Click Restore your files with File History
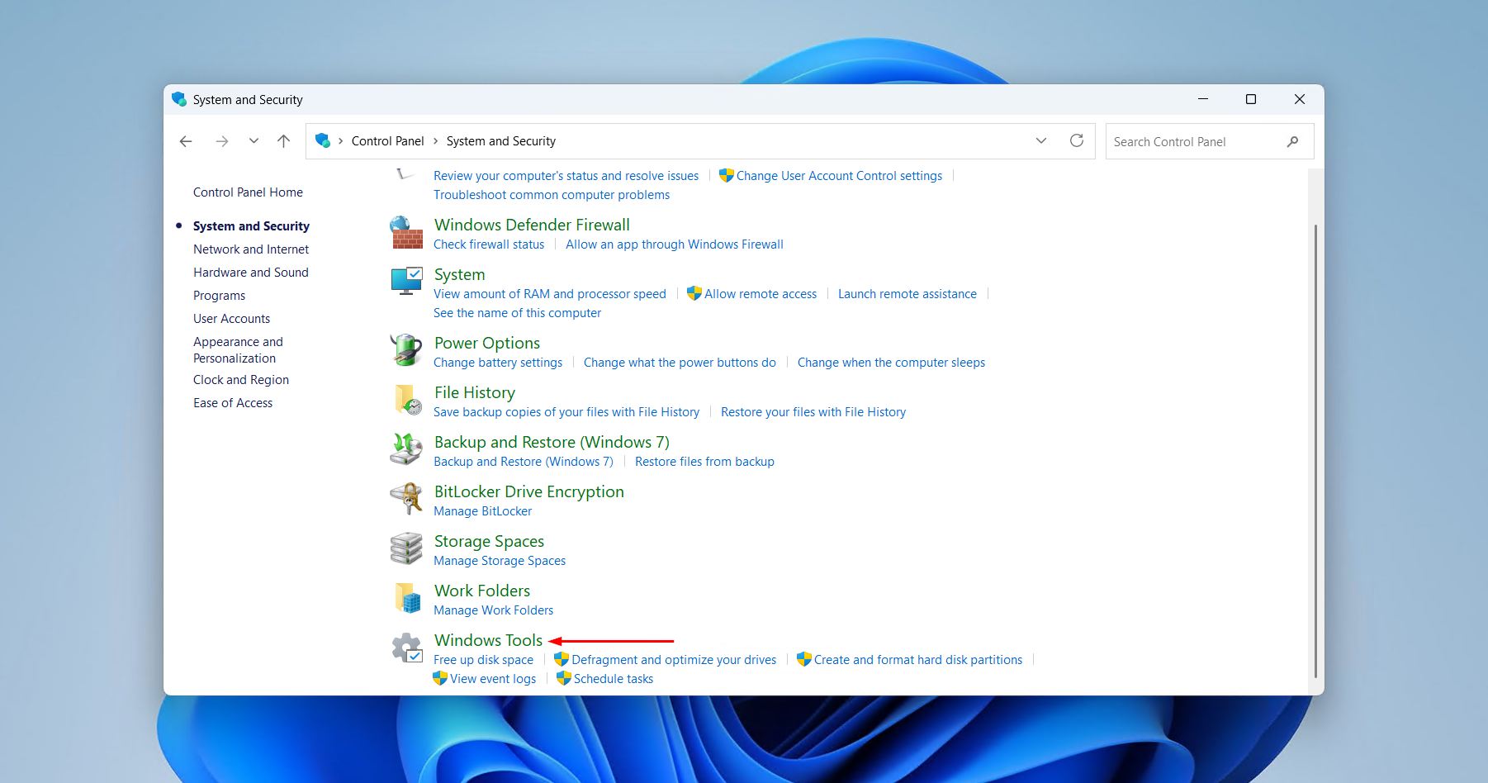The image size is (1488, 783). [813, 412]
